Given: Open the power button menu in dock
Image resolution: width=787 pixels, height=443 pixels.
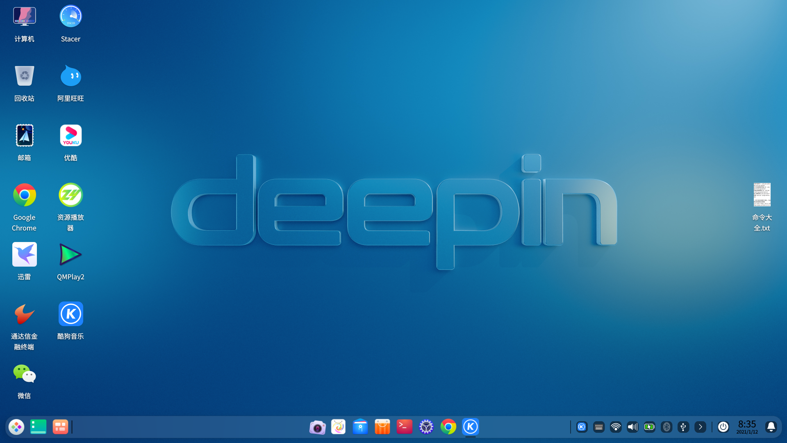Looking at the screenshot, I should pyautogui.click(x=723, y=427).
